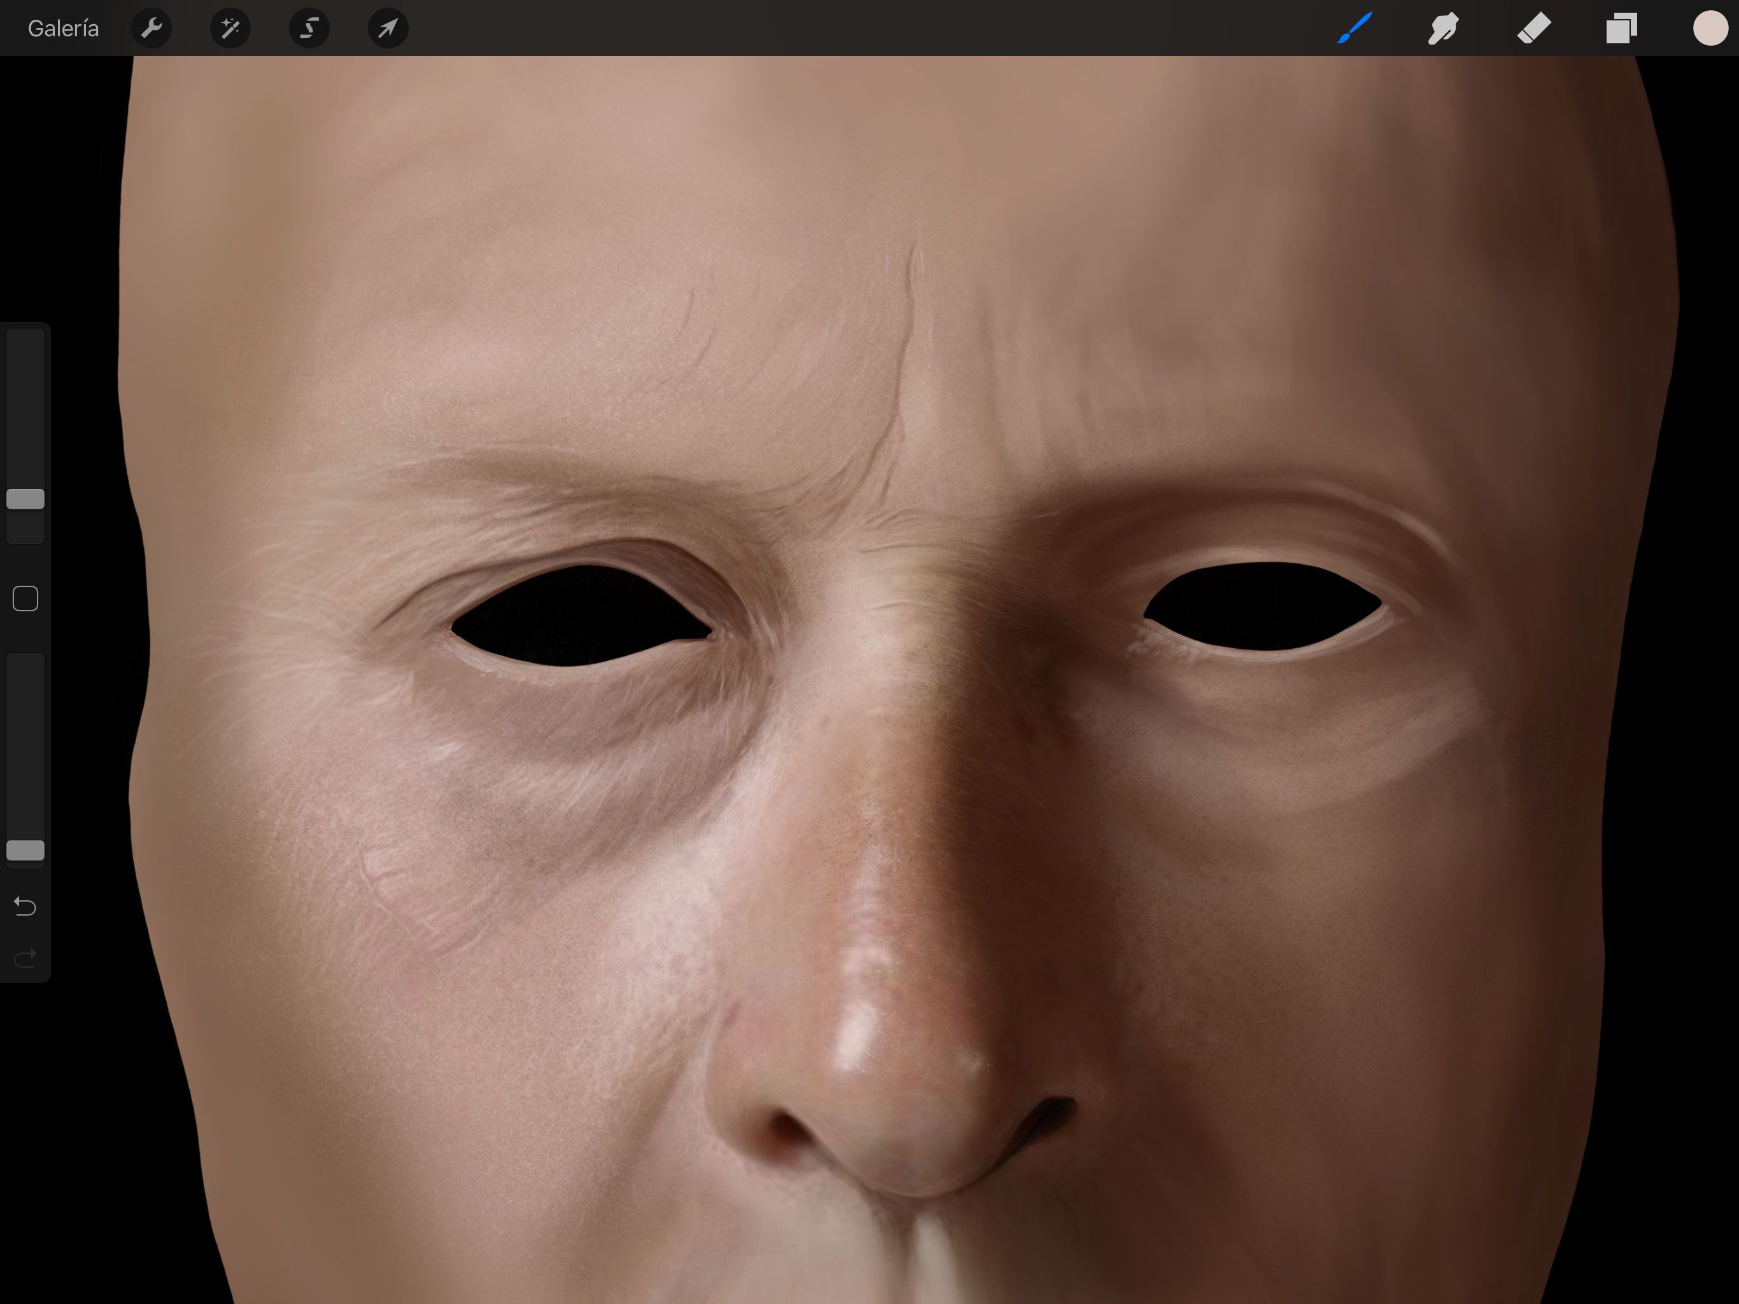This screenshot has height=1304, width=1739.
Task: Select the Eraser tool
Action: tap(1533, 28)
